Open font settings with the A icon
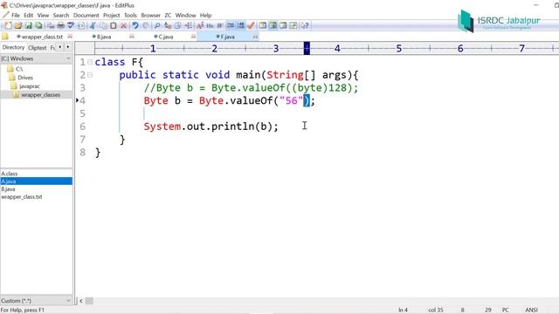The width and height of the screenshot is (559, 314). coord(200,25)
